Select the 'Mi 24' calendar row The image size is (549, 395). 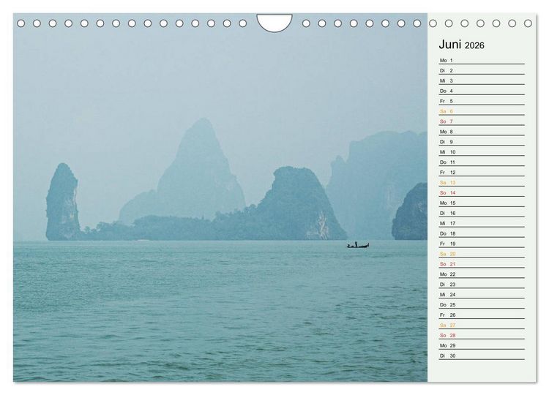coord(482,295)
